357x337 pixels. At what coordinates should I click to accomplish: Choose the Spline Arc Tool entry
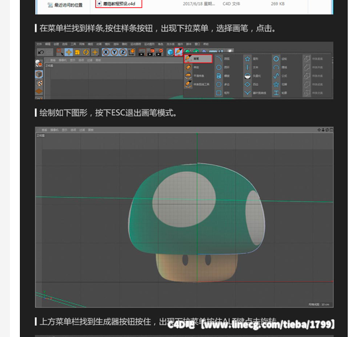(x=197, y=85)
